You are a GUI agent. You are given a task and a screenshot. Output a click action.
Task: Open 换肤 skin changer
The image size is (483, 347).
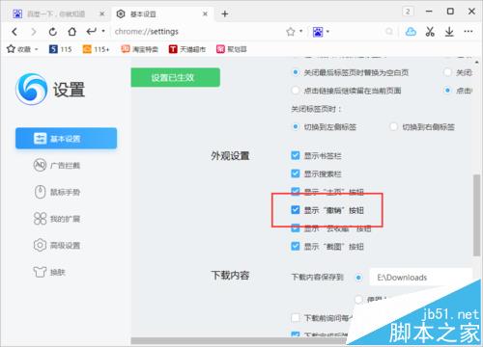click(x=49, y=272)
